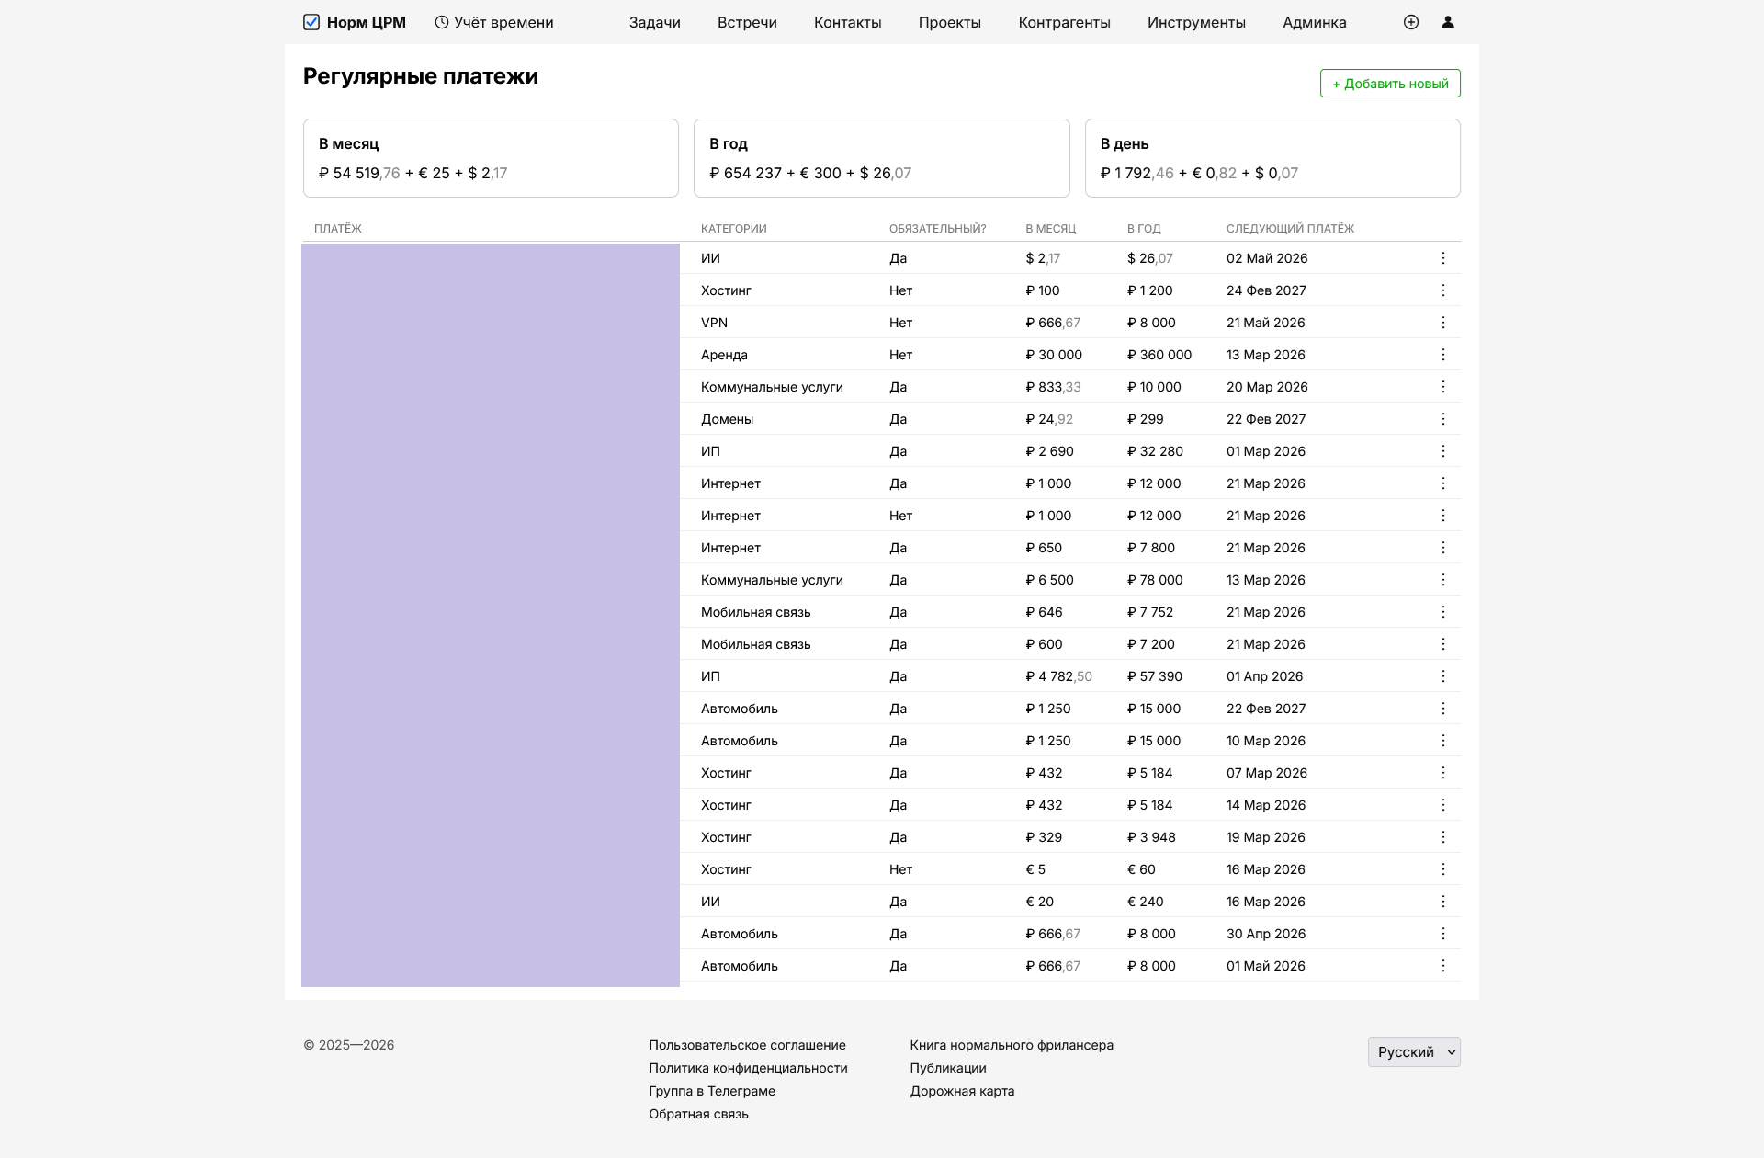This screenshot has width=1764, height=1158.
Task: Open three-dot menu for 02 Май 2026 payment
Action: click(1443, 258)
